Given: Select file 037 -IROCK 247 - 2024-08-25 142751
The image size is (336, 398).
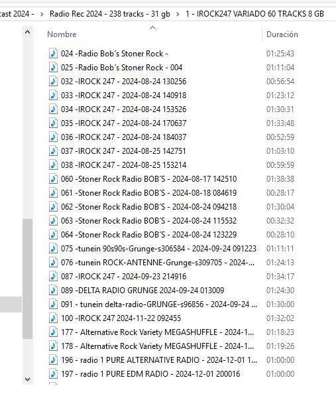Looking at the screenshot, I should (x=123, y=151).
